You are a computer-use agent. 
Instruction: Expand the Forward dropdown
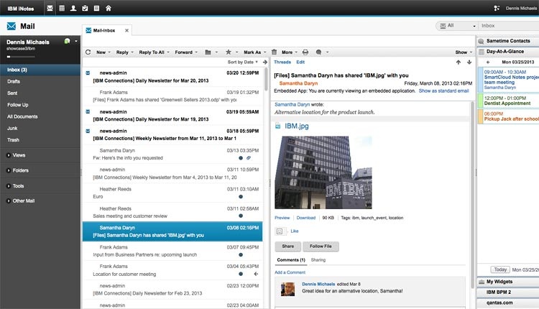click(196, 52)
